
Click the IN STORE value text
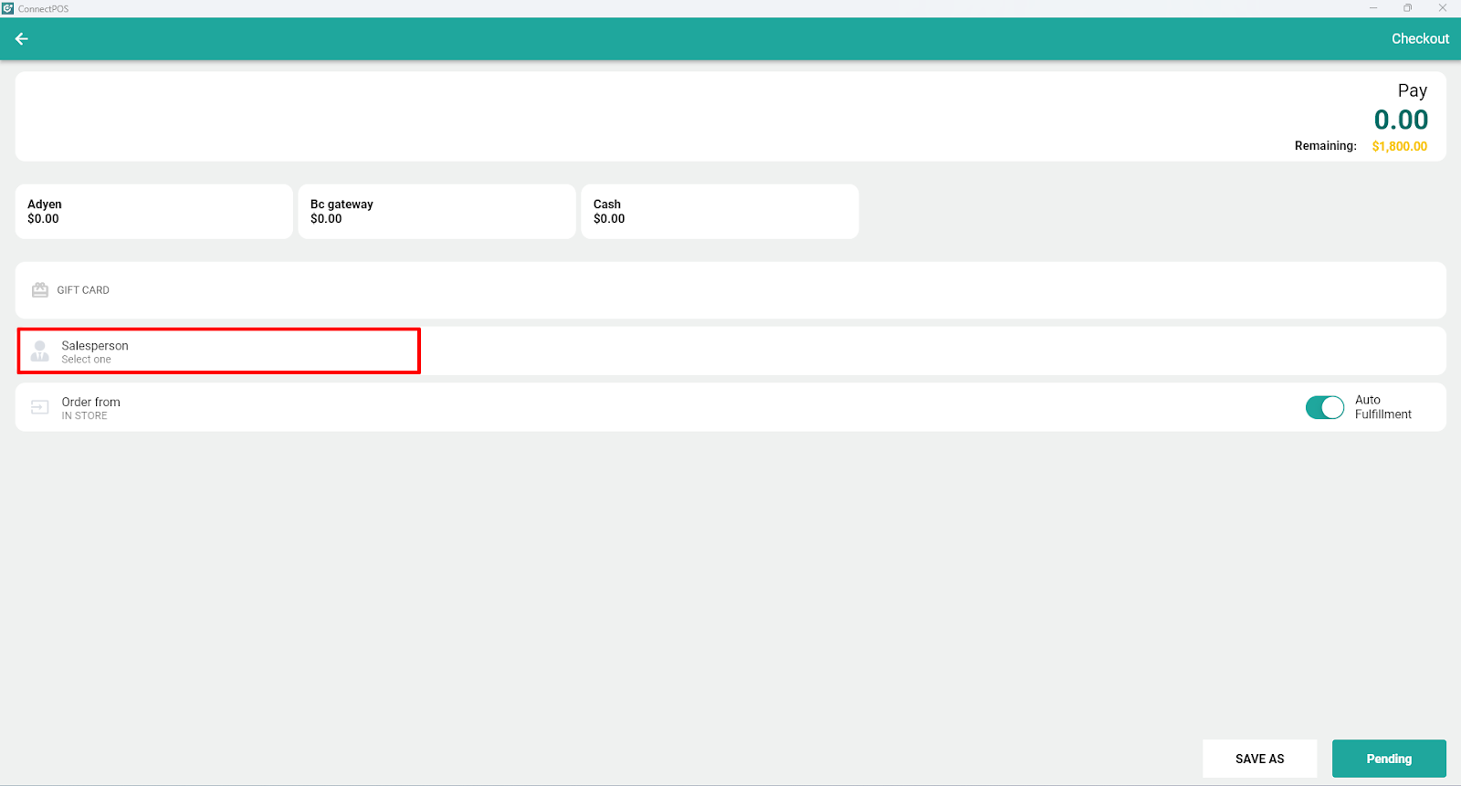pos(85,415)
